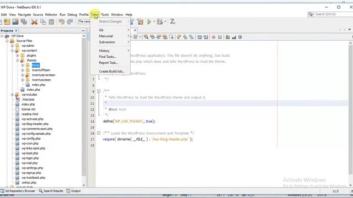Image resolution: width=353 pixels, height=198 pixels.
Task: Open Debug Project dropdown arrow
Action: [165, 22]
